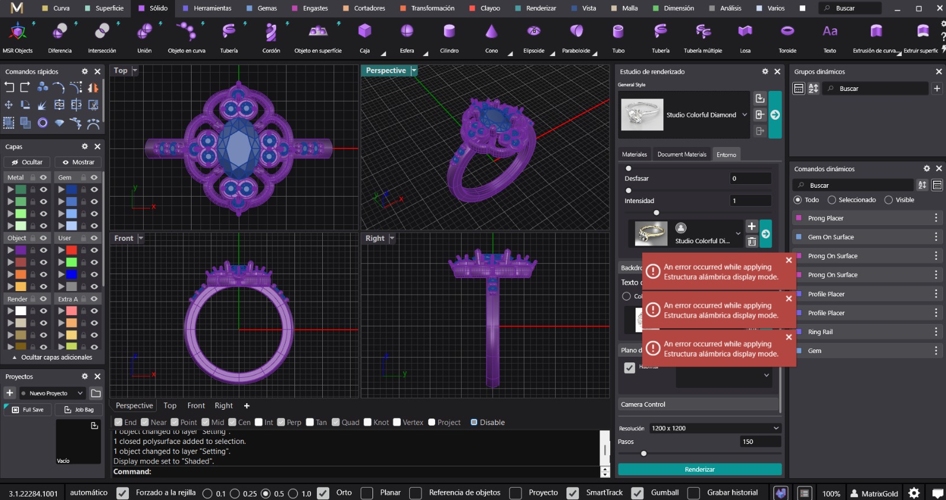Click the Comandos dinámicos search field
This screenshot has width=946, height=500.
click(853, 185)
